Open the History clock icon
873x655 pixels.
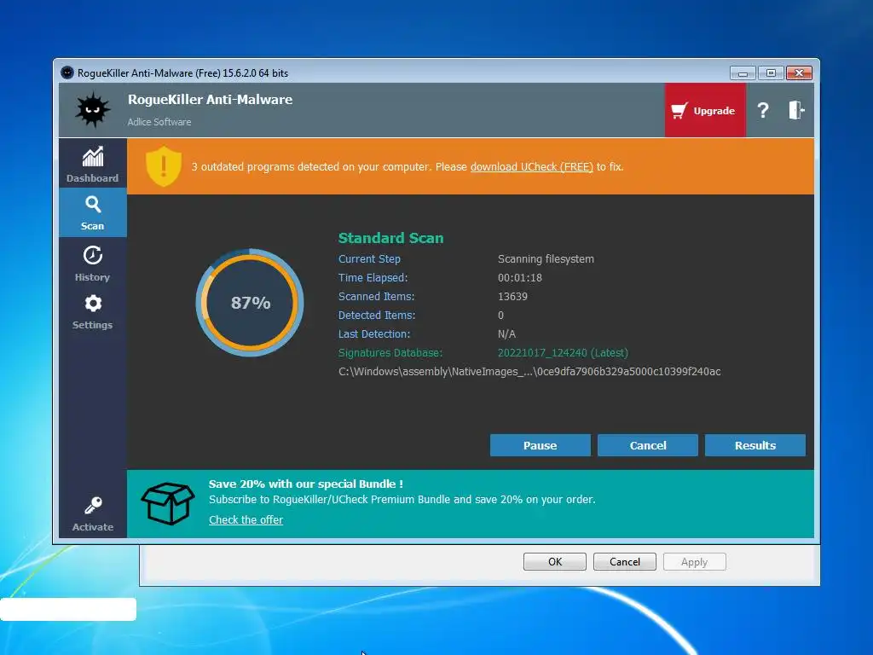[92, 256]
